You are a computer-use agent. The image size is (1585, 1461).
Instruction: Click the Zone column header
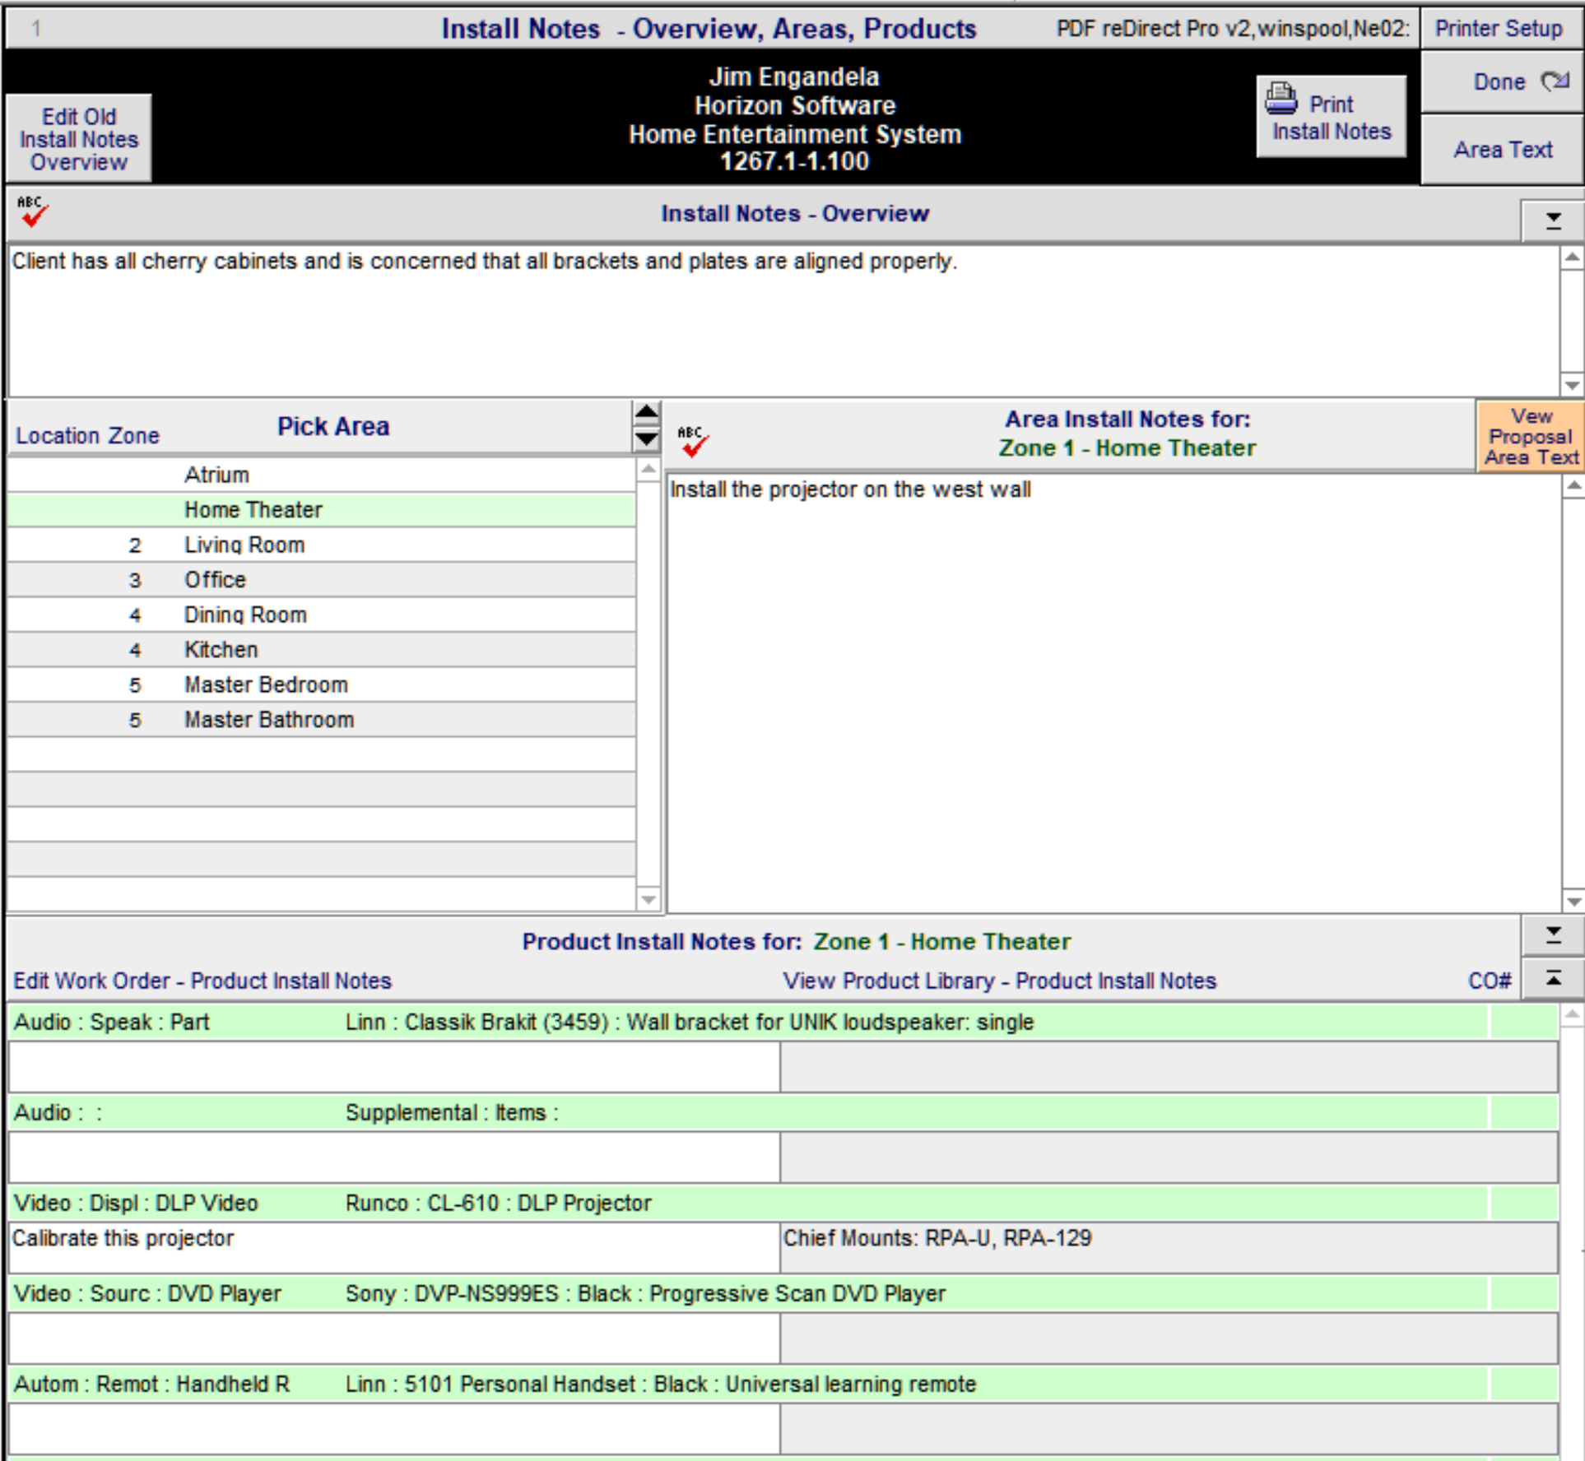134,435
